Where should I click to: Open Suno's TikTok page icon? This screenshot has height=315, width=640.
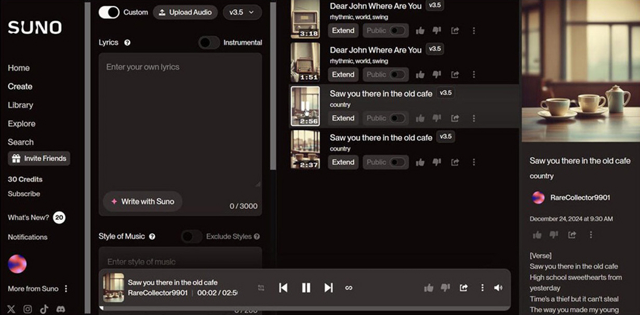pyautogui.click(x=44, y=309)
